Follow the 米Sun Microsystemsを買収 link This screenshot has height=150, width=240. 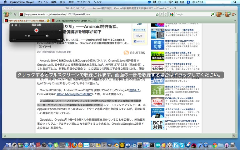click(x=74, y=94)
